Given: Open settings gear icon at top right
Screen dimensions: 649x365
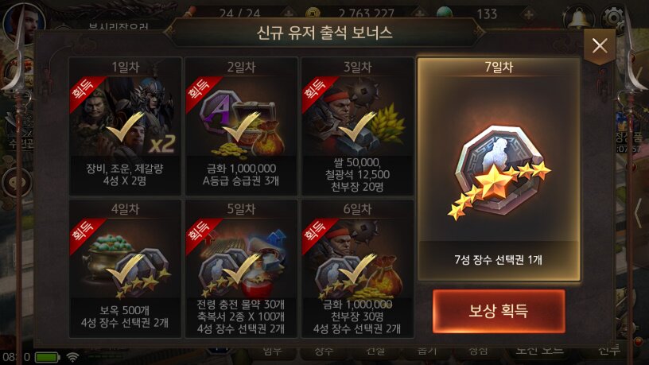Looking at the screenshot, I should coord(614,17).
